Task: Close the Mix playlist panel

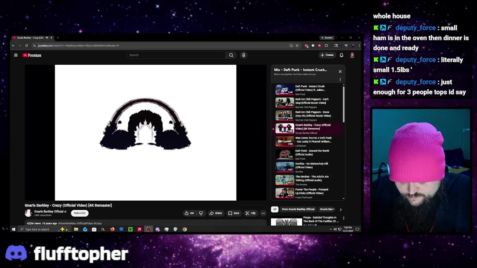Action: (340, 71)
